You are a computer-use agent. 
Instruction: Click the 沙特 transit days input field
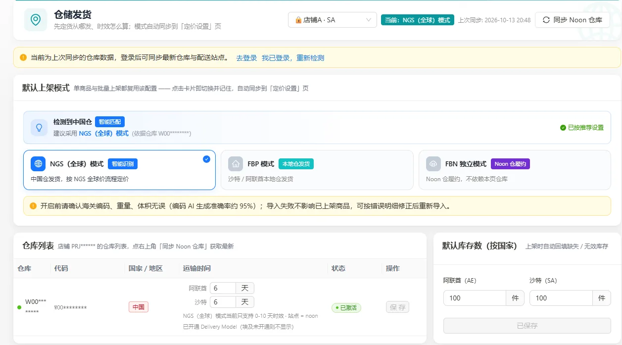[x=223, y=302]
